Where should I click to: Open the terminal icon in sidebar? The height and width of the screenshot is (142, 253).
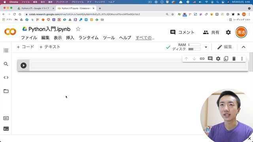pos(6,129)
